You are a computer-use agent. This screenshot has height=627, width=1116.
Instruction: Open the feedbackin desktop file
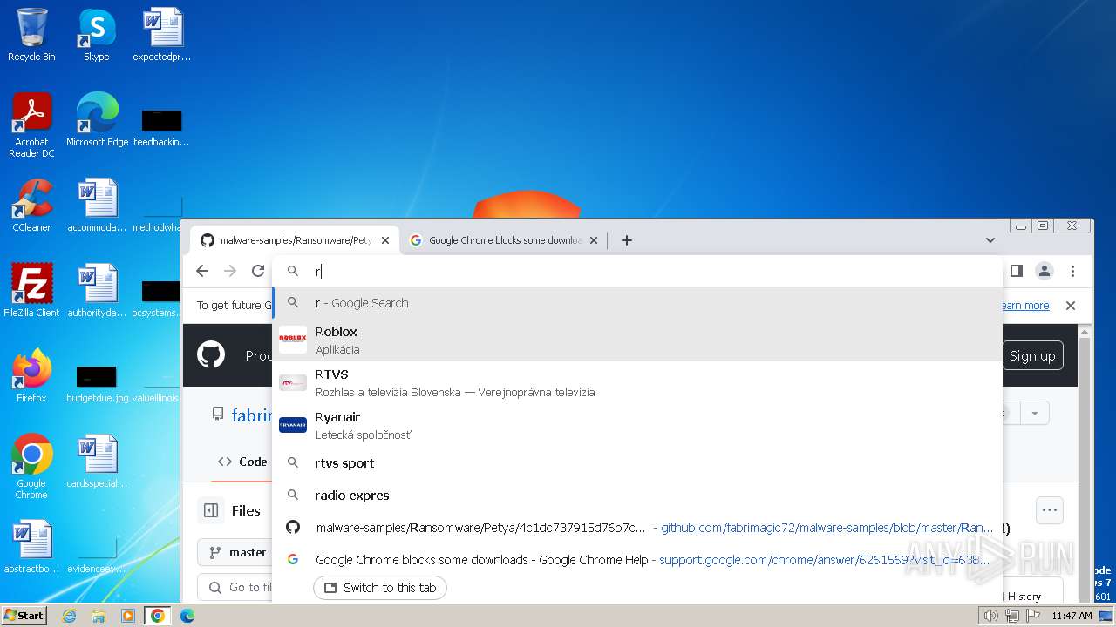161,127
